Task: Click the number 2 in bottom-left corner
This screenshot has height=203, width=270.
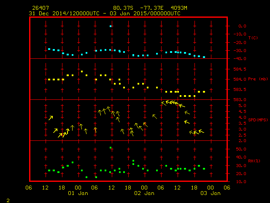Action: (8, 199)
